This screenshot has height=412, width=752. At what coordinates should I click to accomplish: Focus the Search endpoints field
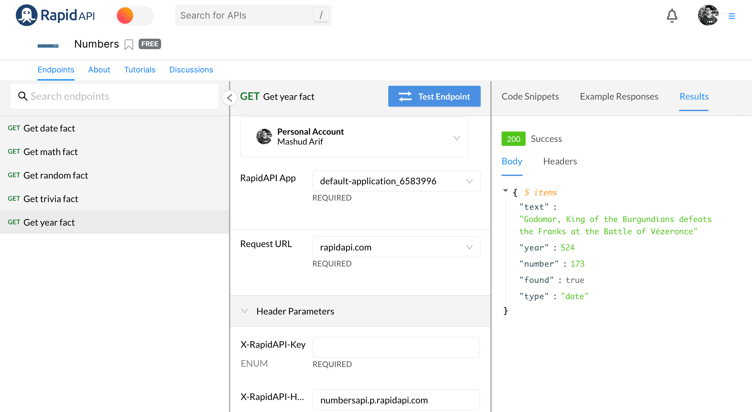[114, 96]
